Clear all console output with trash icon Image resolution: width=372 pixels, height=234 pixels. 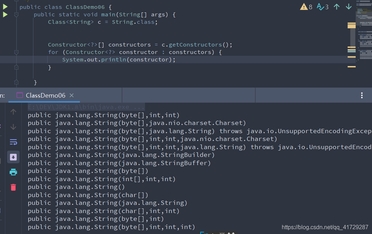coord(13,187)
